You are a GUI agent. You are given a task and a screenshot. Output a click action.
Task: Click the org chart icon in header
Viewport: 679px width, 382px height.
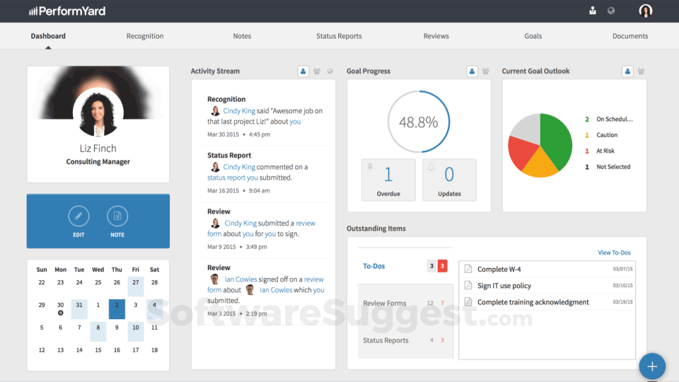(593, 11)
